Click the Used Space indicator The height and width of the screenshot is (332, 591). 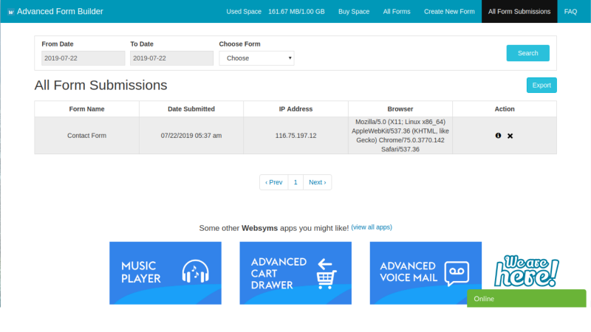244,12
